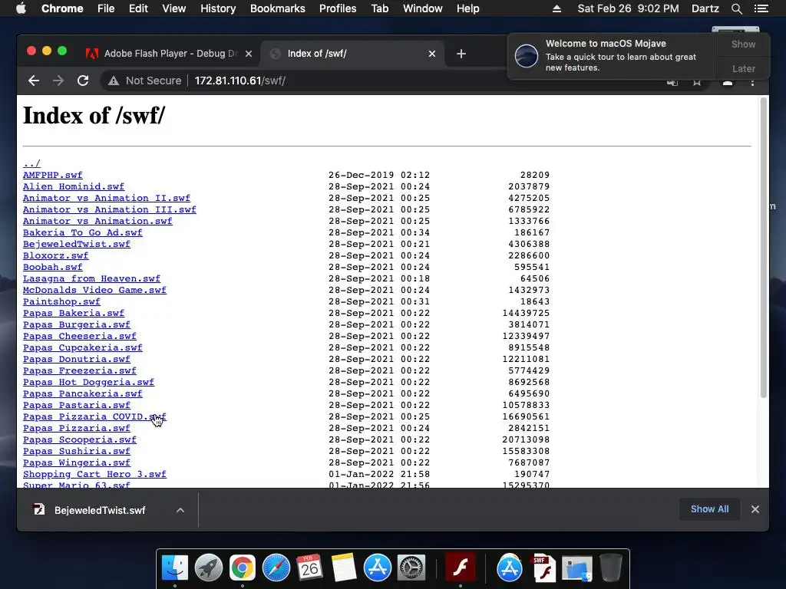
Task: Open Notification Center from the menu bar
Action: click(x=761, y=8)
